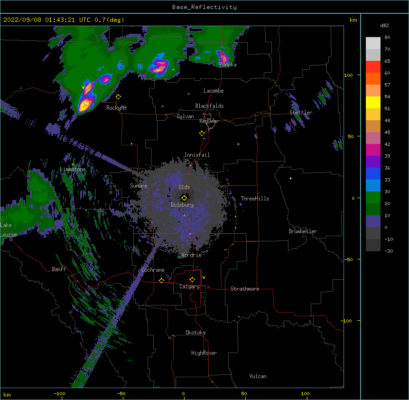Select the dark orange 60 to 57 swatch
409x400 pixels.
(x=373, y=78)
